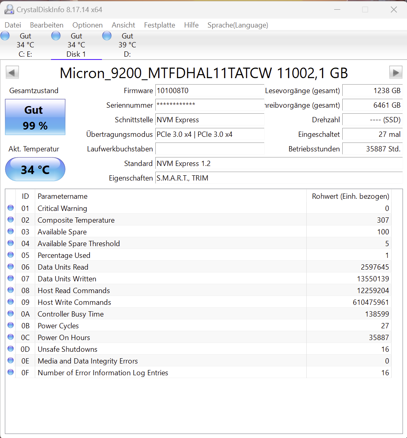Open the Datei menu

13,25
